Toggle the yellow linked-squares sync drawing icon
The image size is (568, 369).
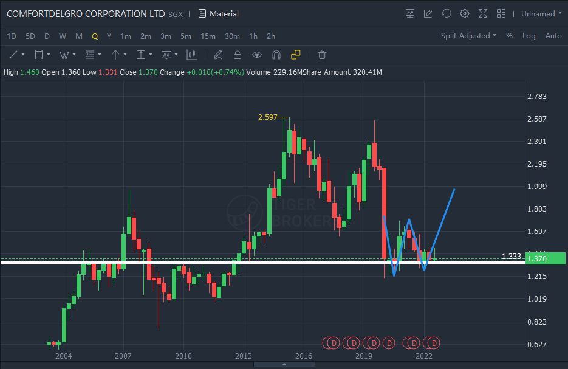pyautogui.click(x=296, y=55)
